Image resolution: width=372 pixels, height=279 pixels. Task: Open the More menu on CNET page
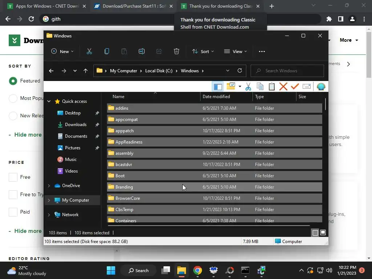point(349,40)
